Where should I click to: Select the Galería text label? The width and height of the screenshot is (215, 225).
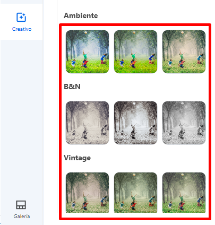tap(22, 216)
